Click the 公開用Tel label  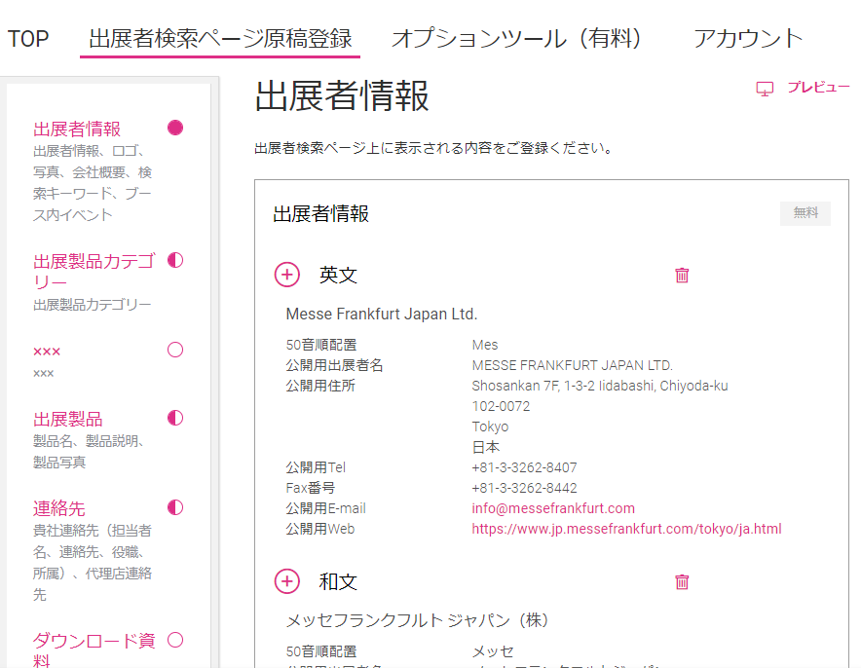[316, 467]
